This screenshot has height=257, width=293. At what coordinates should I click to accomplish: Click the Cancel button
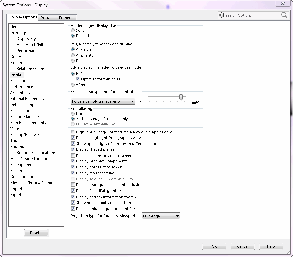pyautogui.click(x=243, y=246)
